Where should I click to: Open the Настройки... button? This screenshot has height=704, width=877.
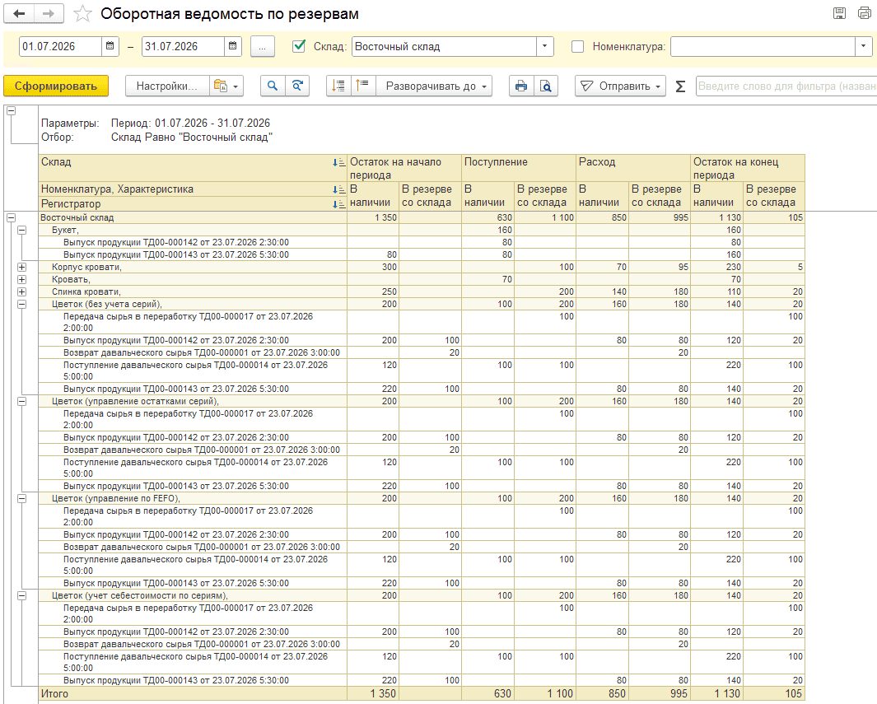click(x=167, y=86)
